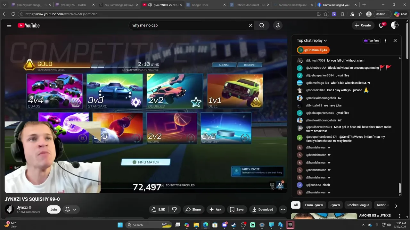Click the Ask button

(x=216, y=210)
